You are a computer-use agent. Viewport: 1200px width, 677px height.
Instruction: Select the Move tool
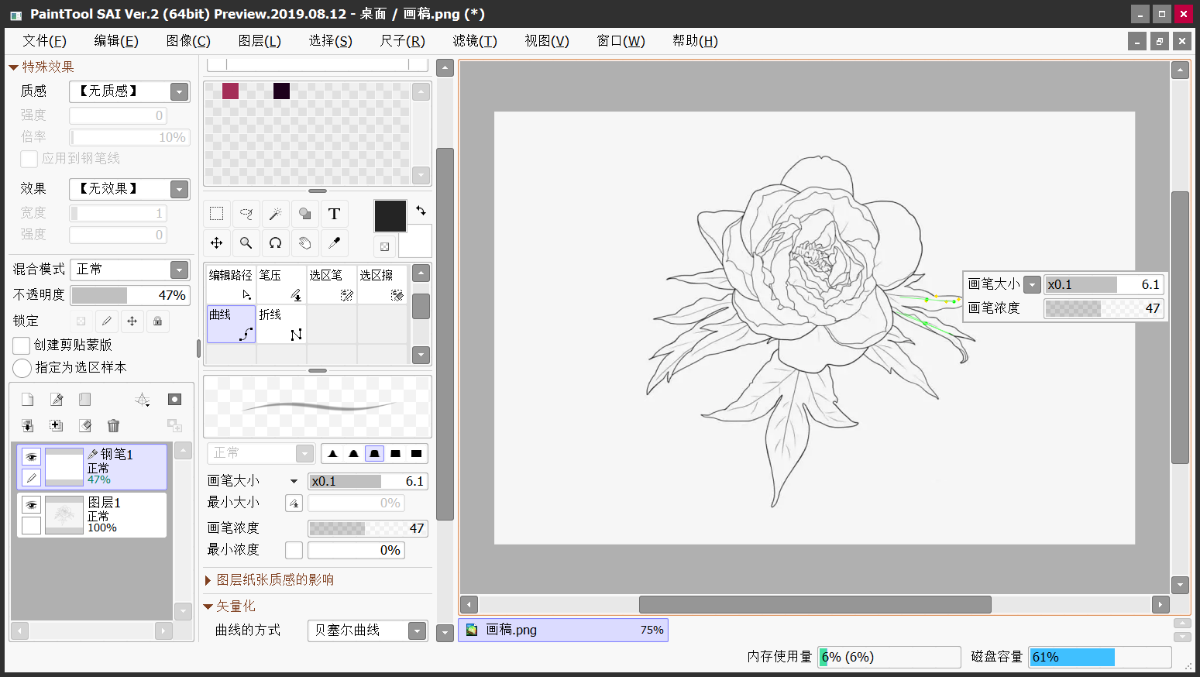(216, 243)
